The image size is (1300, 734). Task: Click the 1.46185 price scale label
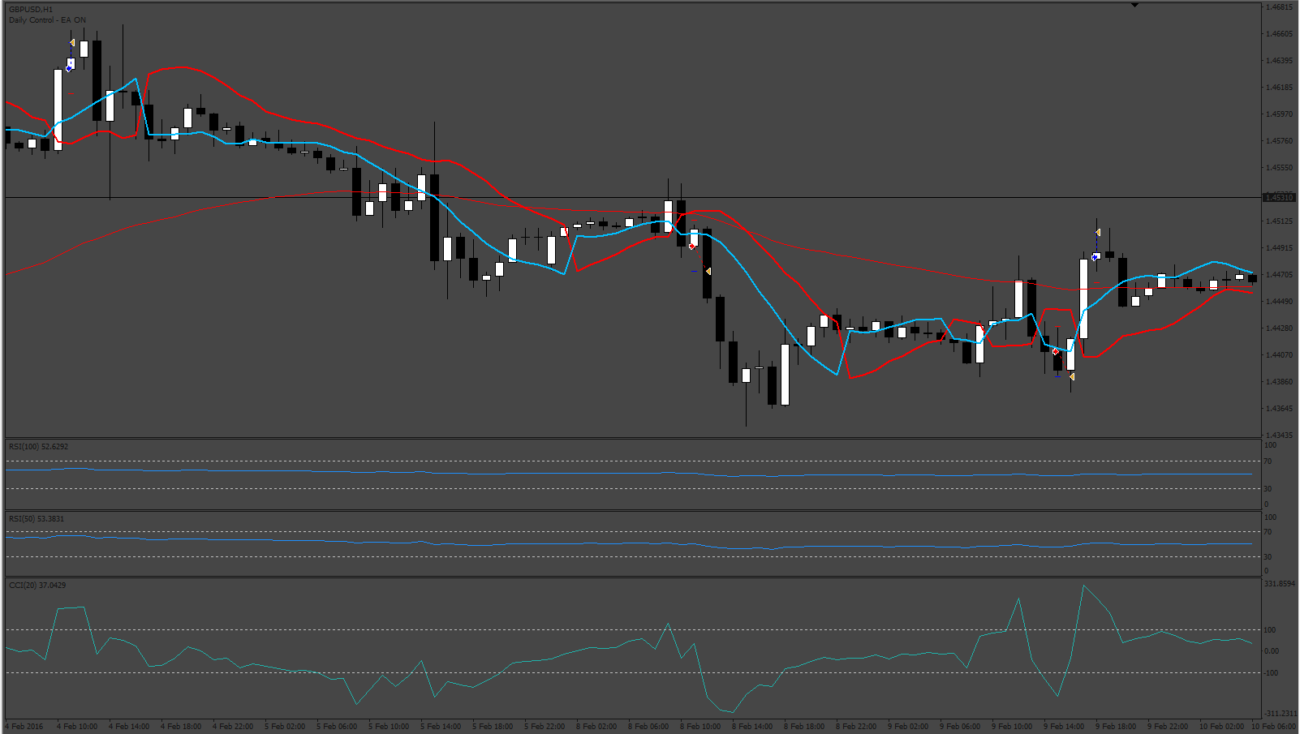point(1280,88)
